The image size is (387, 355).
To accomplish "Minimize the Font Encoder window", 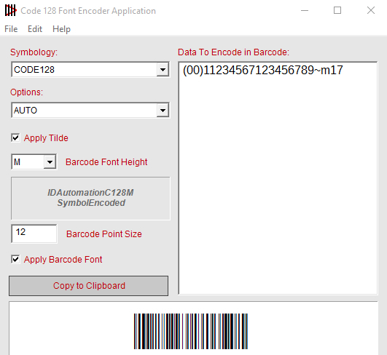I will [305, 11].
